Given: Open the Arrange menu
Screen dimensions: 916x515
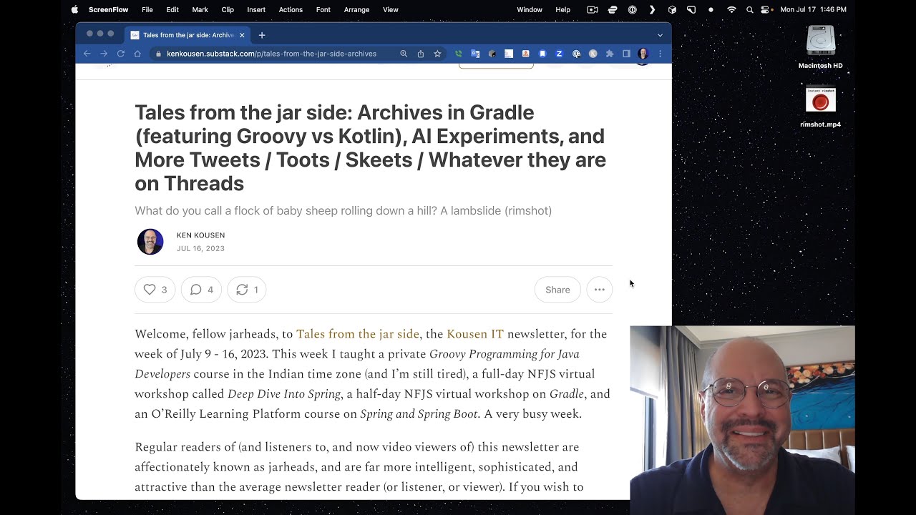Looking at the screenshot, I should coord(356,9).
